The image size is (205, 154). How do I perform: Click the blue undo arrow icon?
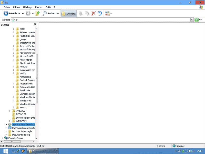point(100,13)
